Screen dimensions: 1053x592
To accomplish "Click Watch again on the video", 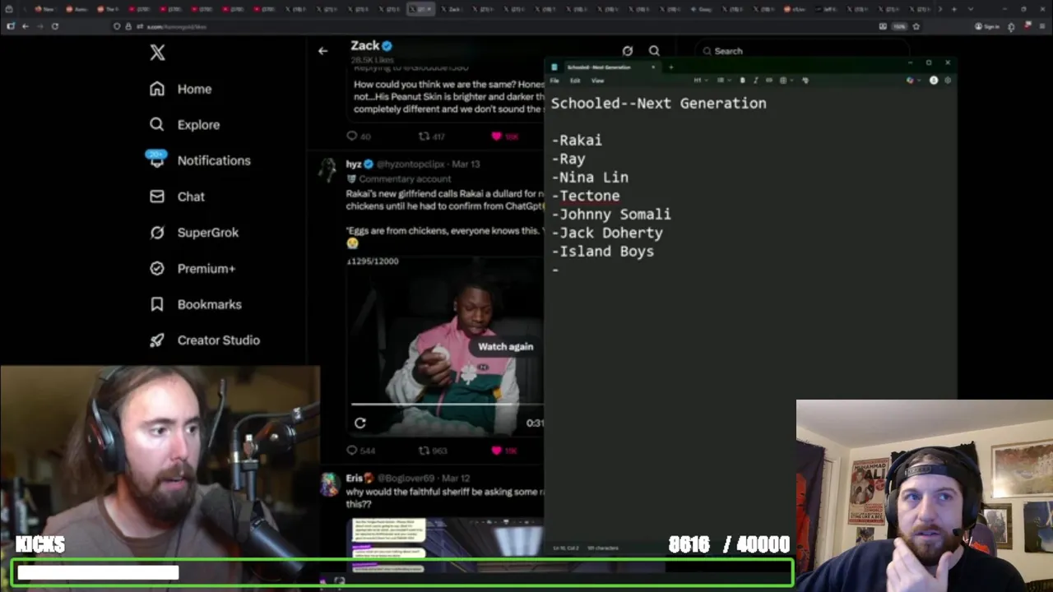I will (505, 346).
